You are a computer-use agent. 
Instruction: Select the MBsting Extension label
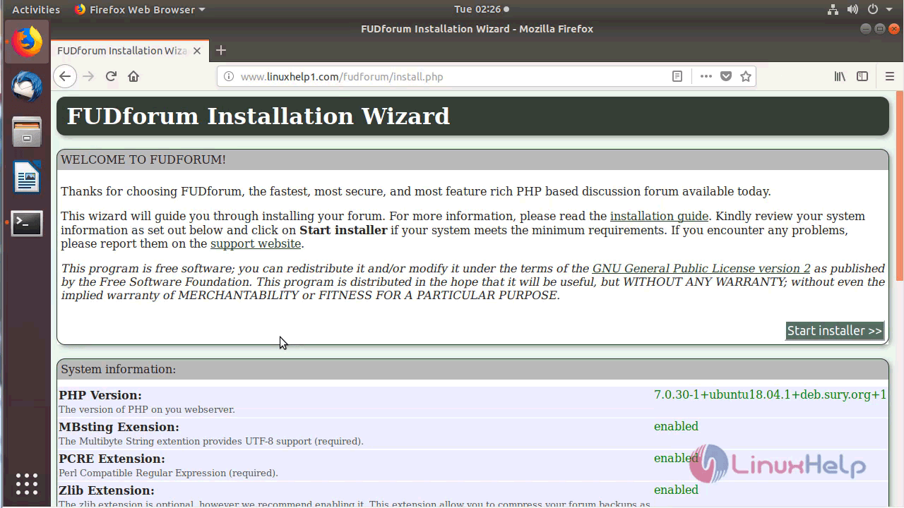tap(119, 427)
